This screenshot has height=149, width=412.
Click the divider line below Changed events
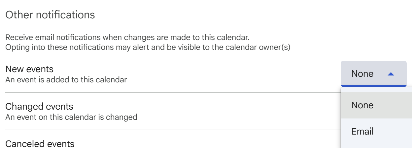pos(172,130)
